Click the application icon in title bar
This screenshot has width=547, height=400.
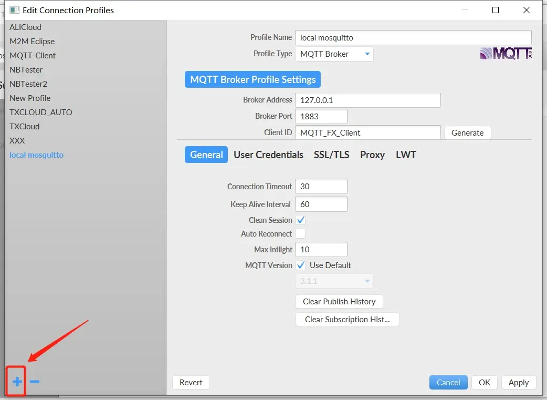[13, 9]
